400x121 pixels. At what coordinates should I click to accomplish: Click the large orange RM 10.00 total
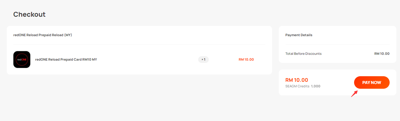tap(297, 80)
